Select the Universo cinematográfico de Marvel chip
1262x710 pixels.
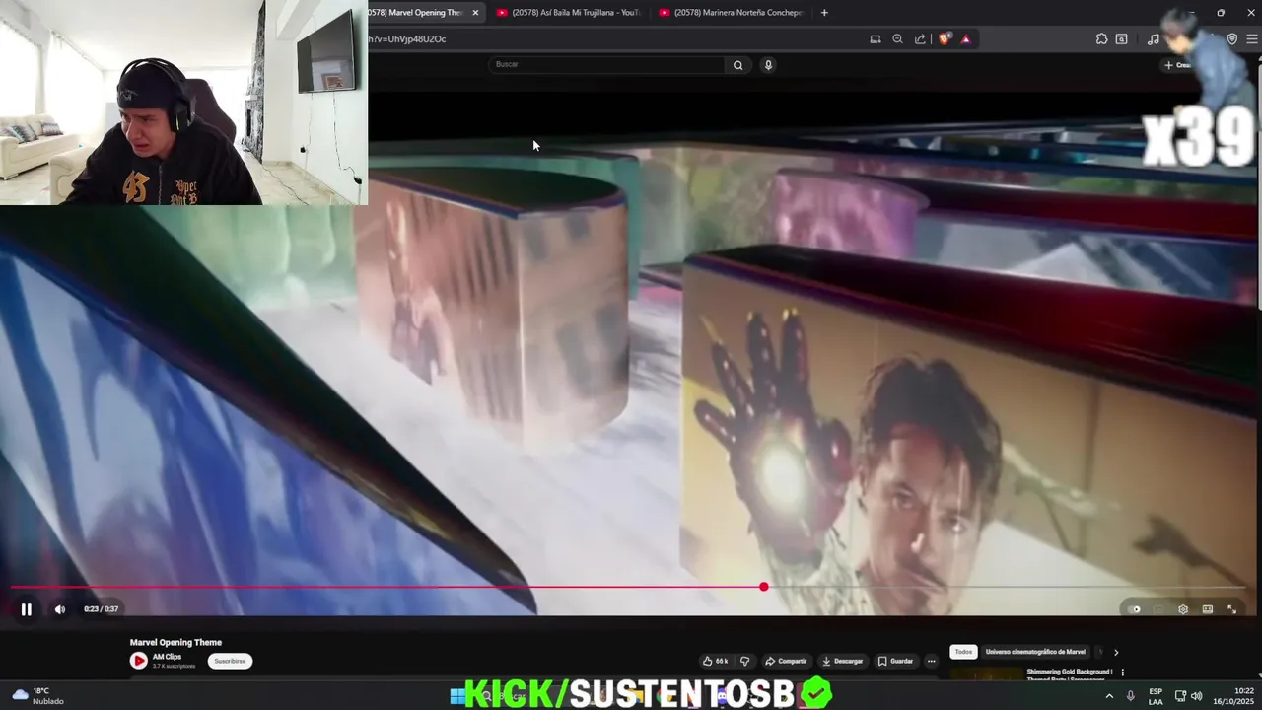click(1035, 652)
